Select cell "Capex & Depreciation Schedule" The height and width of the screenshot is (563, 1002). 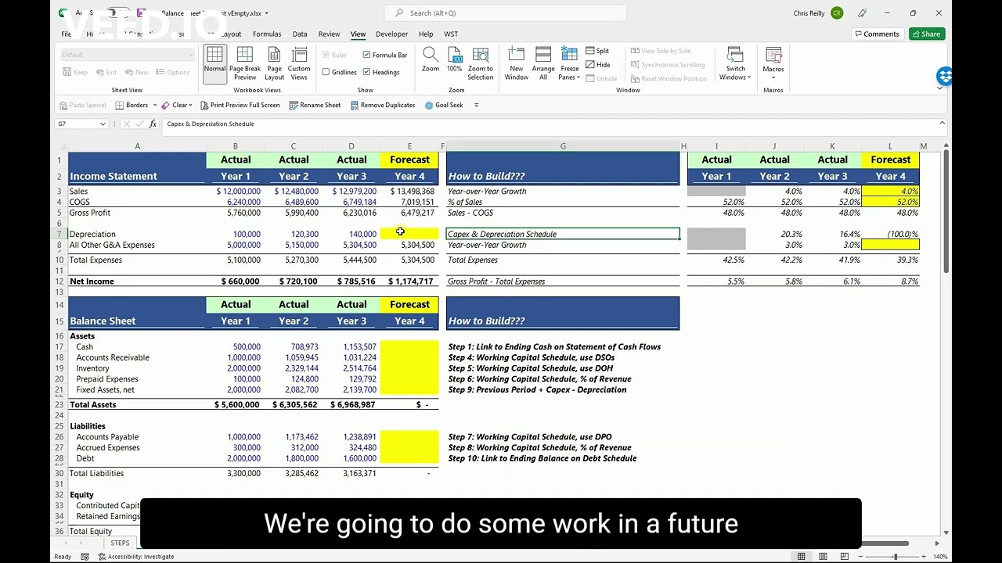pyautogui.click(x=563, y=234)
